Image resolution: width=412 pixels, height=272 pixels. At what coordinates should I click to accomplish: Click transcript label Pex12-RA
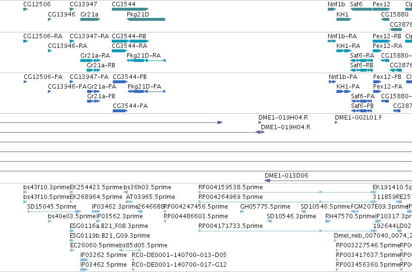coord(388,45)
